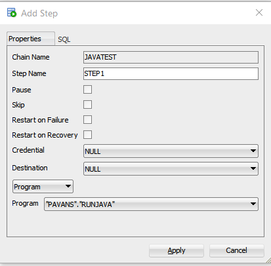The height and width of the screenshot is (266, 271).
Task: Click the Chain Name JAVATEST field
Action: tap(171, 57)
